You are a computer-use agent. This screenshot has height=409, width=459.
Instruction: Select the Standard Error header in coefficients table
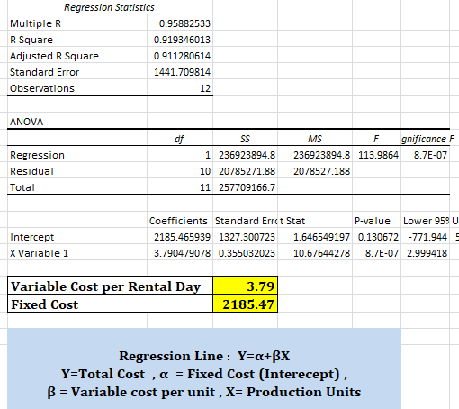[x=245, y=221]
